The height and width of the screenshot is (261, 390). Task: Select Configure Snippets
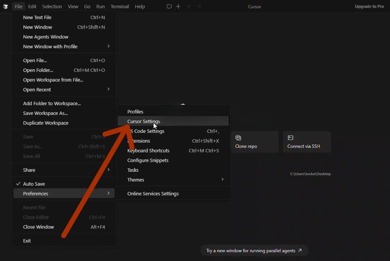point(173,160)
